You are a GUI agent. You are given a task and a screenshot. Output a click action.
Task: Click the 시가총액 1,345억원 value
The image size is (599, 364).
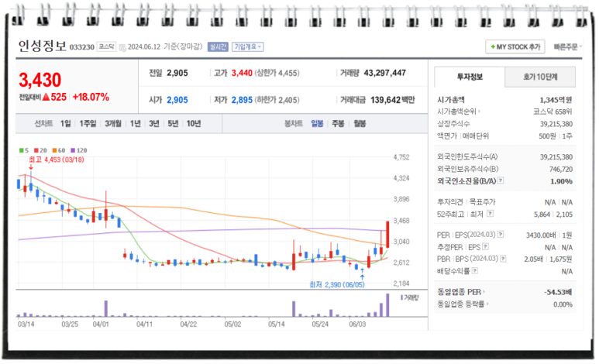tap(556, 100)
